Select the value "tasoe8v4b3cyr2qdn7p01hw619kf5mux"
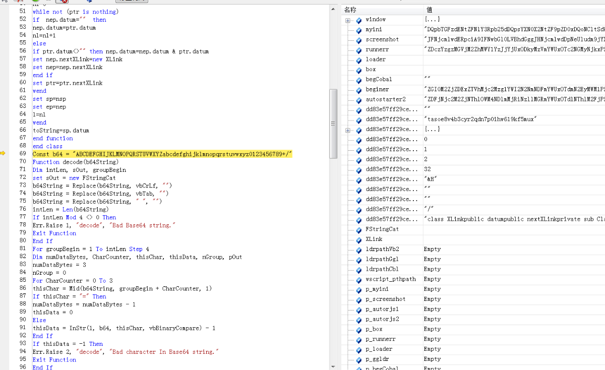 pos(480,119)
